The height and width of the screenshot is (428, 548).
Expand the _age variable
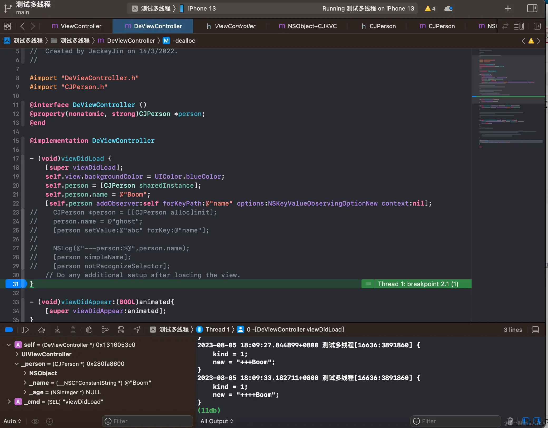25,392
